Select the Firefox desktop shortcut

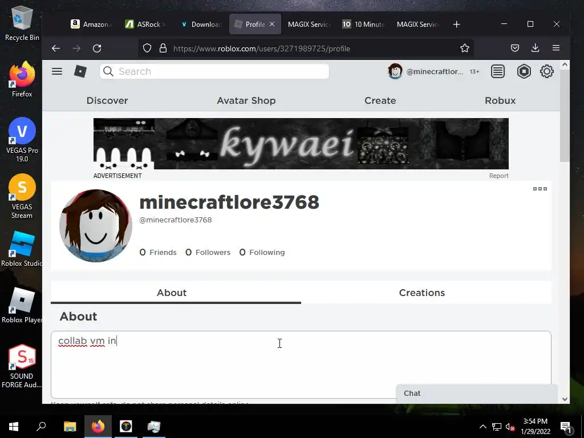click(22, 79)
